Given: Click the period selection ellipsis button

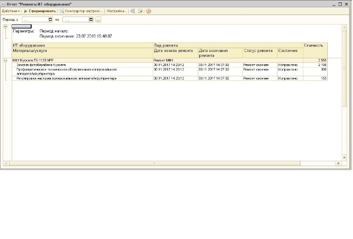Looking at the screenshot, I should (x=98, y=20).
